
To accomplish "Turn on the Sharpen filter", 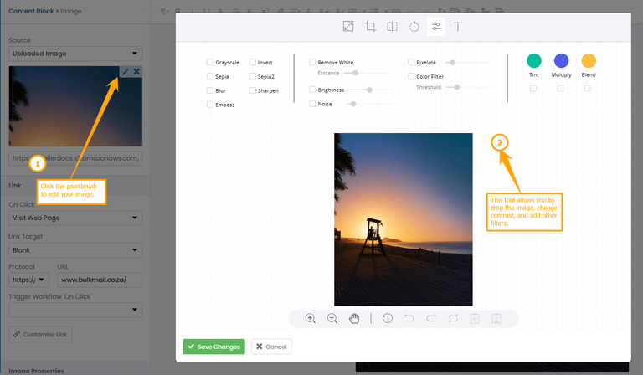I will [x=253, y=90].
